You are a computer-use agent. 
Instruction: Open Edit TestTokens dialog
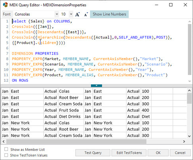pos(129,153)
